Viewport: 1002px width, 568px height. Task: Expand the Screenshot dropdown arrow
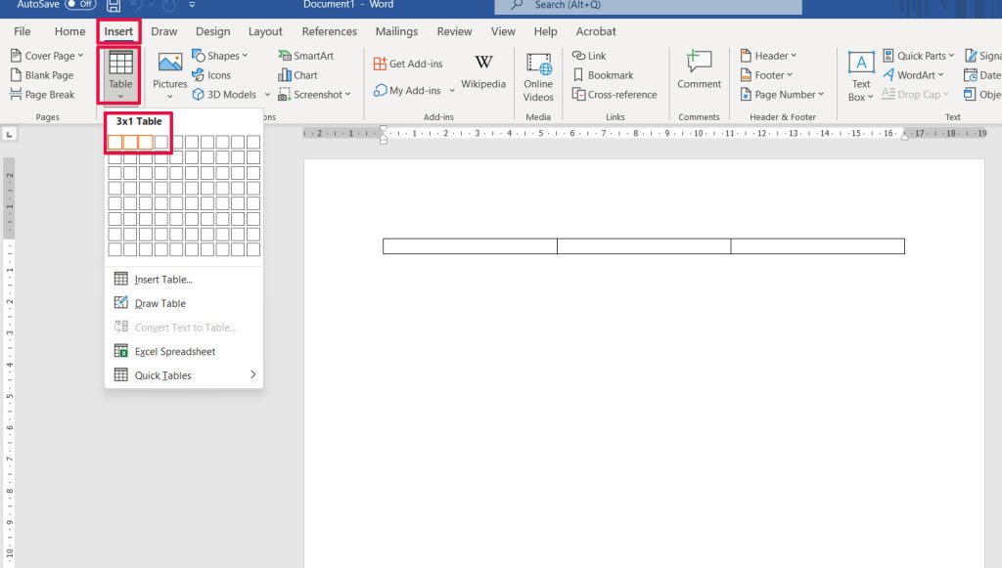[x=347, y=95]
